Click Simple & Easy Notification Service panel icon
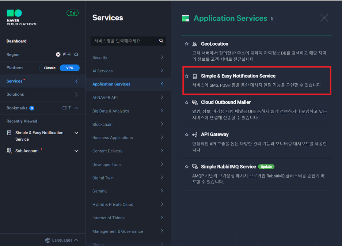 point(195,76)
